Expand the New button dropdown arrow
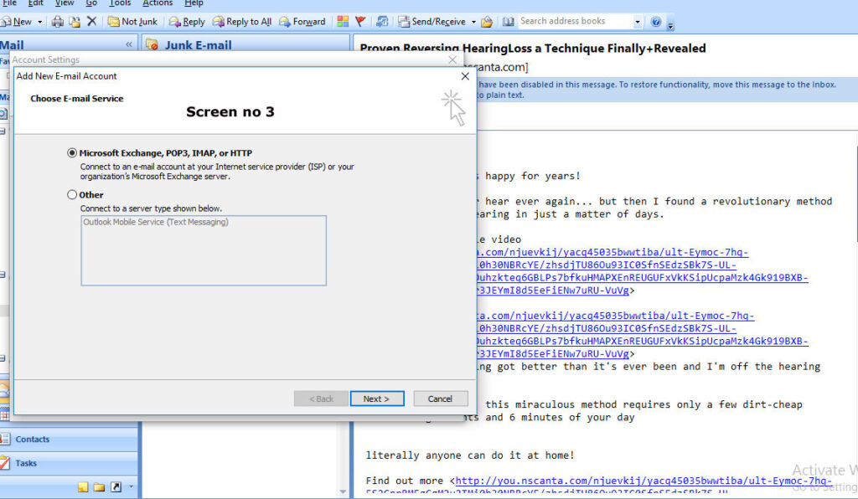858x499 pixels. tap(39, 22)
